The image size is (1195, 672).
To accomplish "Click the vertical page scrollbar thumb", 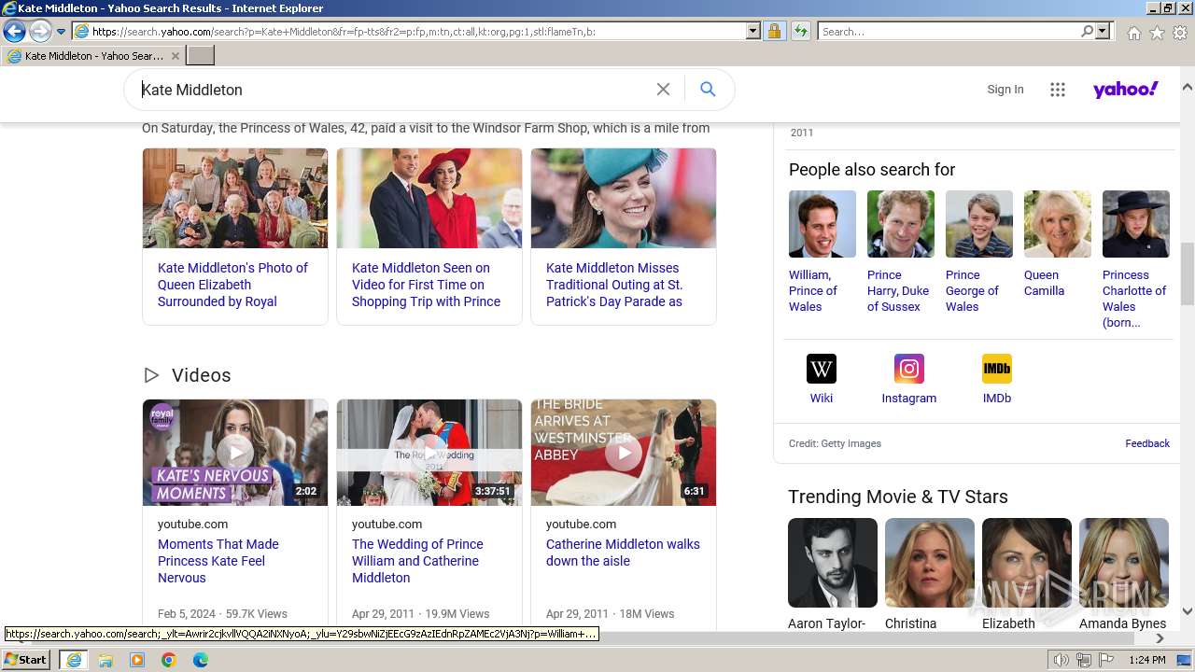I will tap(1187, 273).
